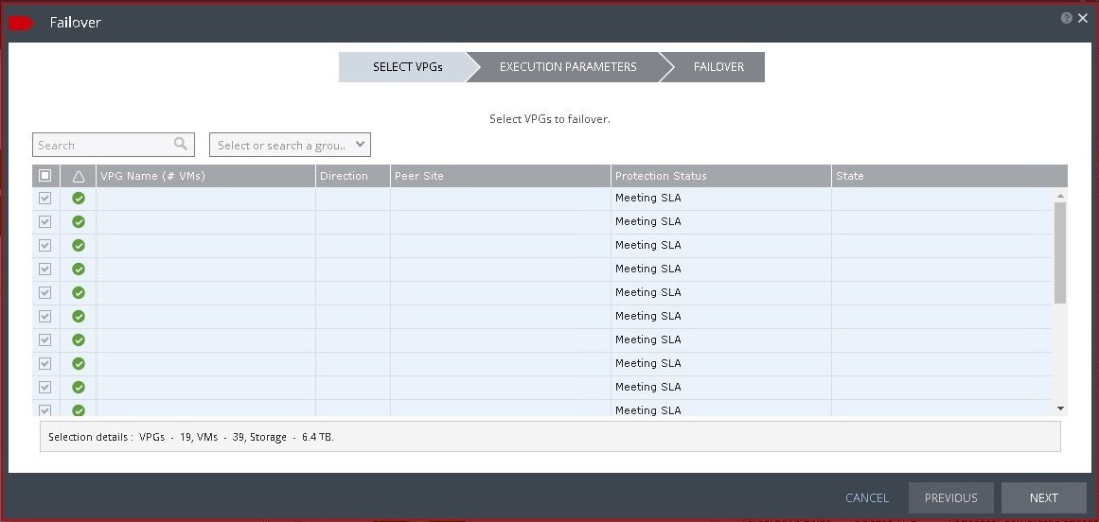The height and width of the screenshot is (522, 1099).
Task: Open the help question mark icon
Action: (1066, 18)
